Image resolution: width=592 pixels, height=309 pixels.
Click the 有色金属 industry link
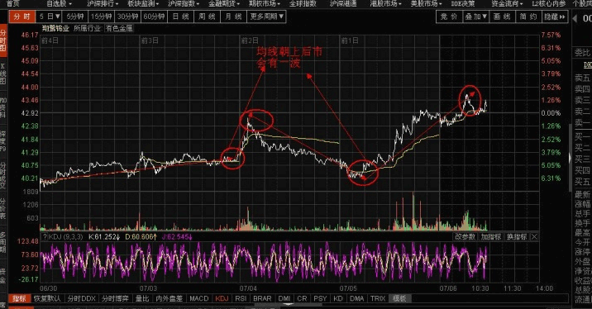119,28
